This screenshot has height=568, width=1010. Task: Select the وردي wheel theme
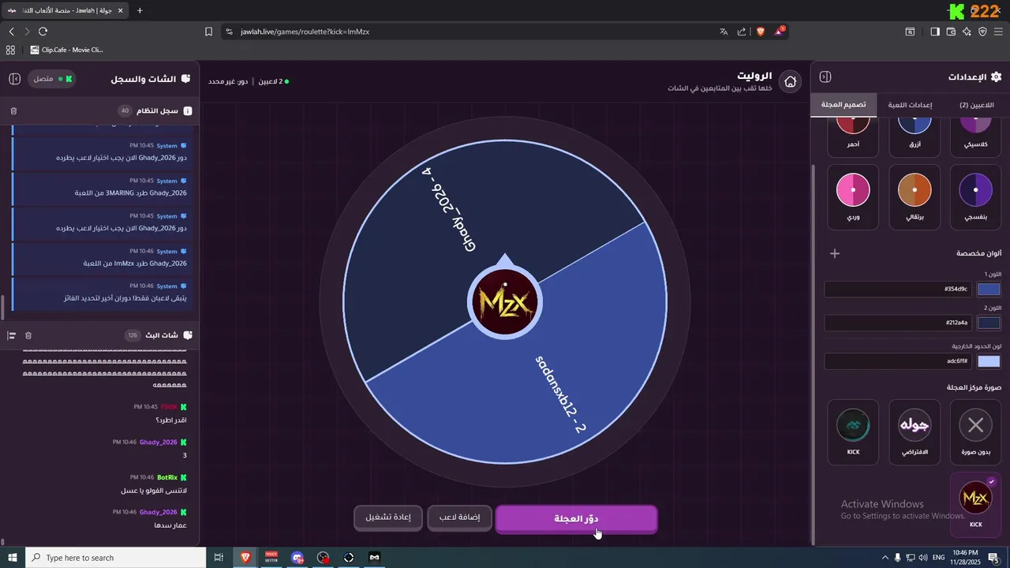coord(853,197)
